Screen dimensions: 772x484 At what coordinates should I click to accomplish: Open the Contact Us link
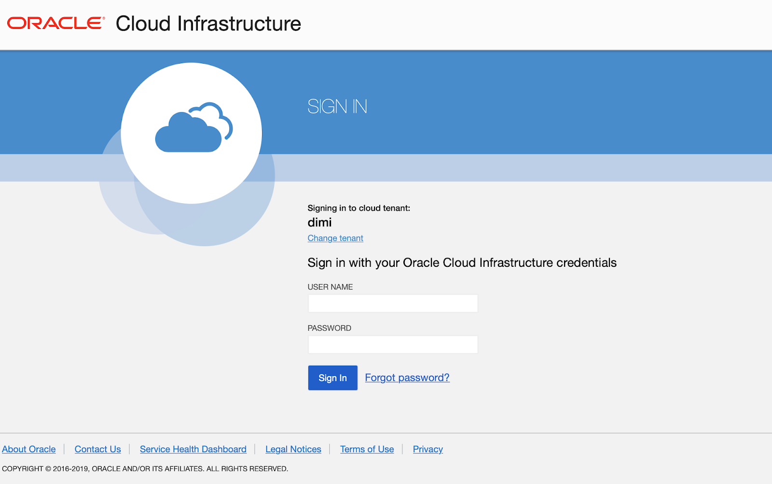pos(97,449)
